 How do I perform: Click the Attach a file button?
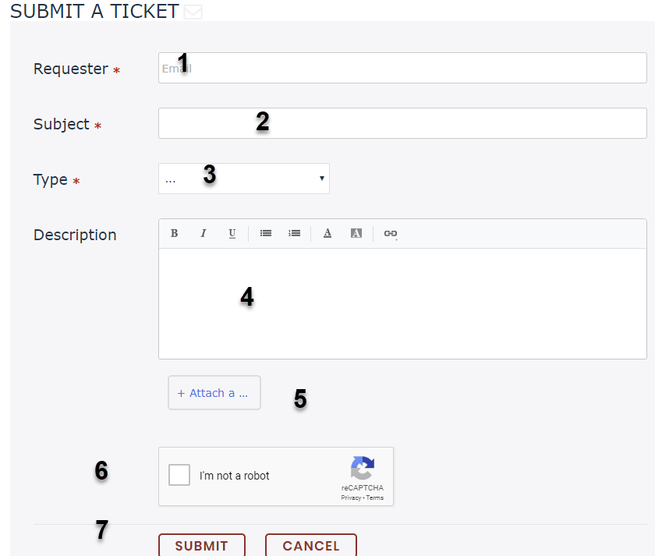click(214, 392)
